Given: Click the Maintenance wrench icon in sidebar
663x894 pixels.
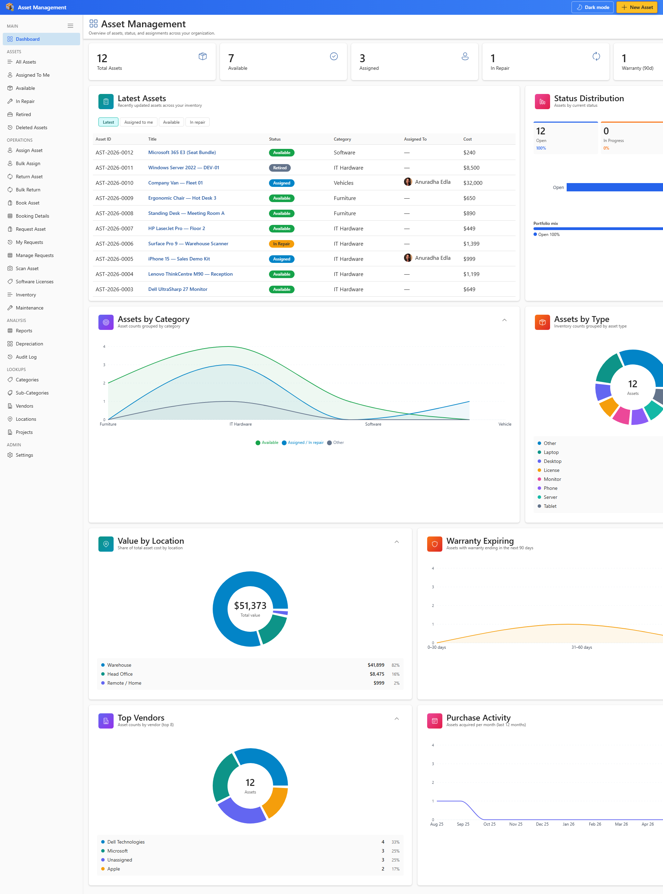Looking at the screenshot, I should [x=10, y=308].
